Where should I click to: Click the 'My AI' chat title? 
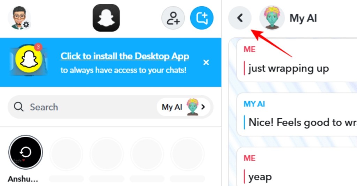tap(303, 18)
